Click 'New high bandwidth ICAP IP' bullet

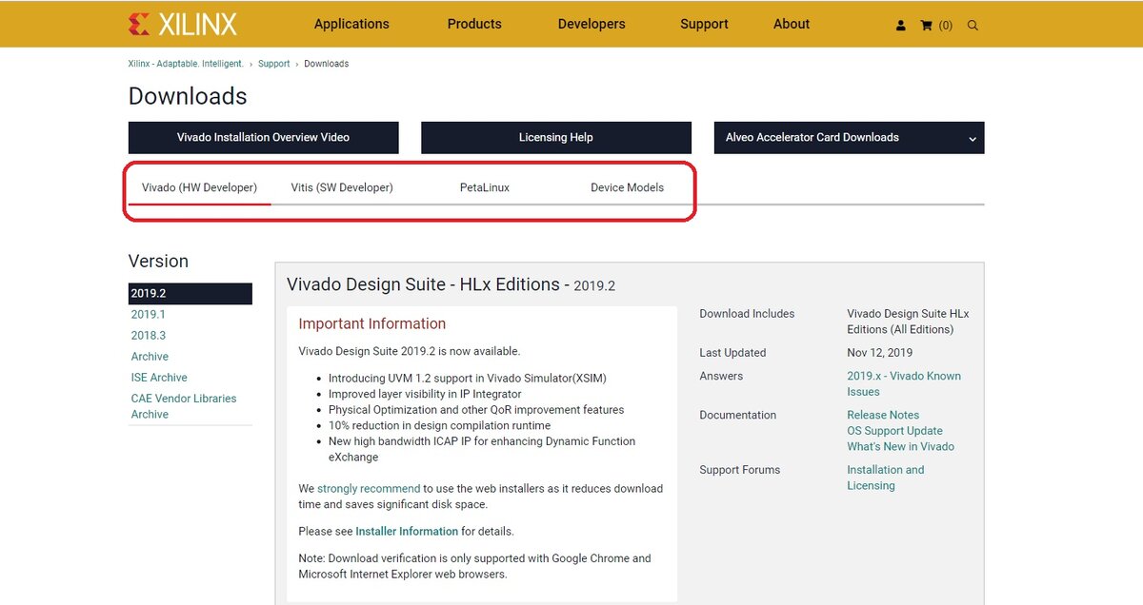coord(482,449)
